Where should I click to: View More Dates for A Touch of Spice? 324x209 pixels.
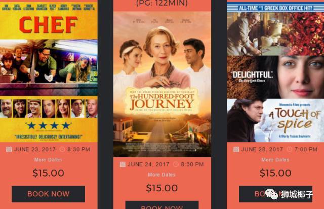pyautogui.click(x=275, y=160)
